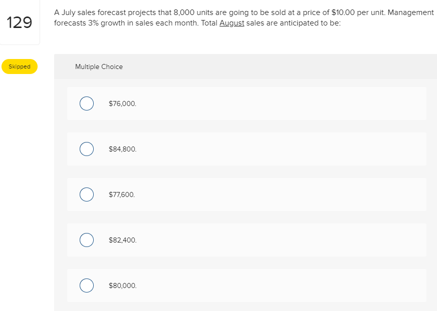Click the answer text reading $84,800

[122, 149]
